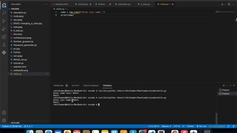Switch to the tutorial.py tab
Viewport: 237px width, 133px height.
coord(83,4)
